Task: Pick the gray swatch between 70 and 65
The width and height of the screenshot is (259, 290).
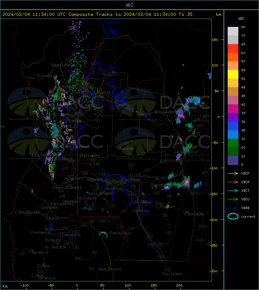Action: pyautogui.click(x=233, y=40)
